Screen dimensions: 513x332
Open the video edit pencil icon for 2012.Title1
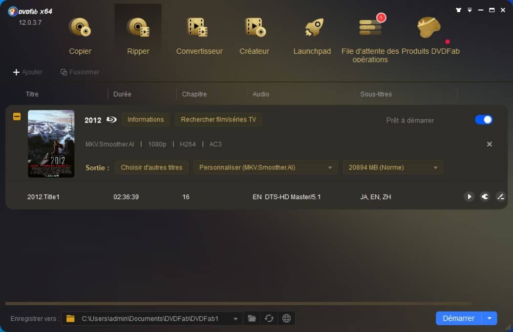[x=501, y=197]
